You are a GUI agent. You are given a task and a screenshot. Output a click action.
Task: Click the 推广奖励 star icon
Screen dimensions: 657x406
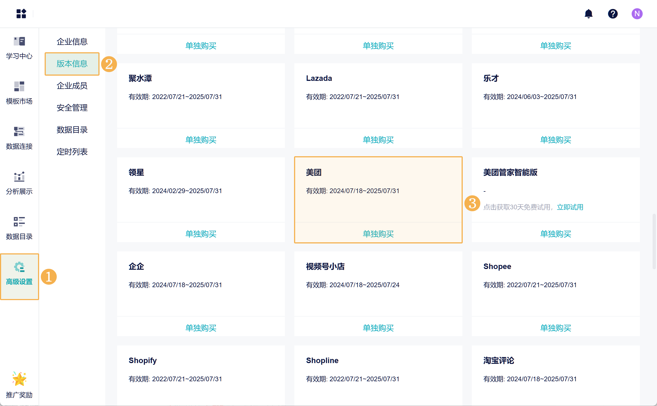click(x=19, y=379)
